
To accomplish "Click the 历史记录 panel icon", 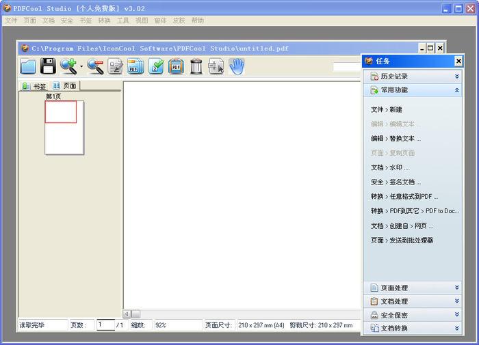I will 374,77.
